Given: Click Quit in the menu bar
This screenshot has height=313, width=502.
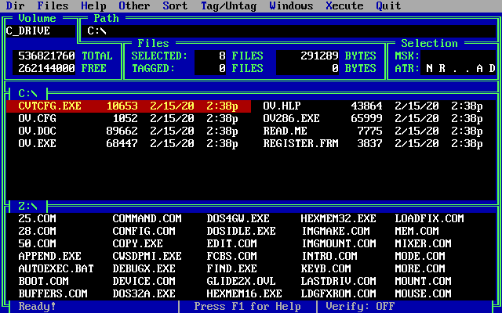Looking at the screenshot, I should (388, 5).
